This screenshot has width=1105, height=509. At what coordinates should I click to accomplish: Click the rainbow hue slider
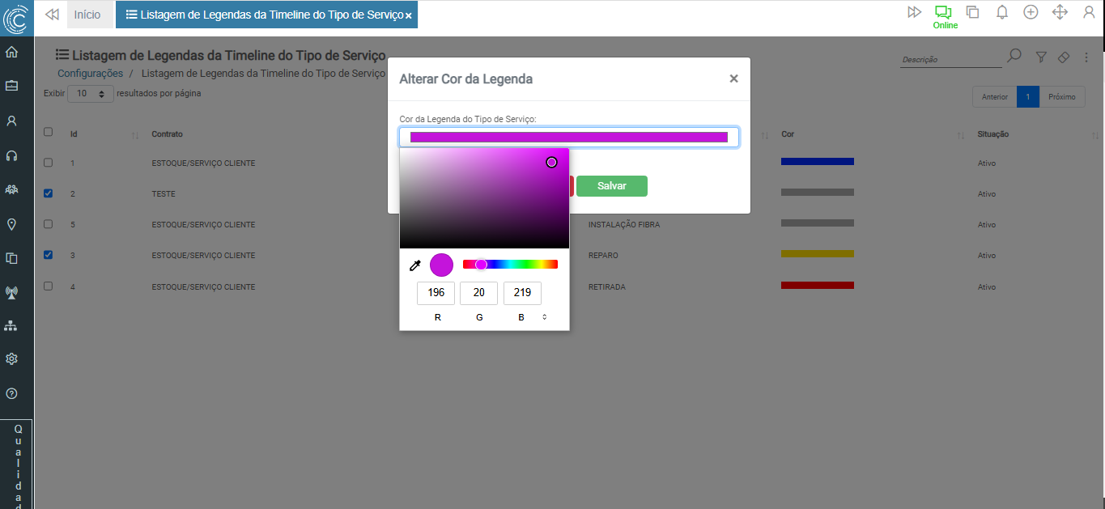pos(510,264)
